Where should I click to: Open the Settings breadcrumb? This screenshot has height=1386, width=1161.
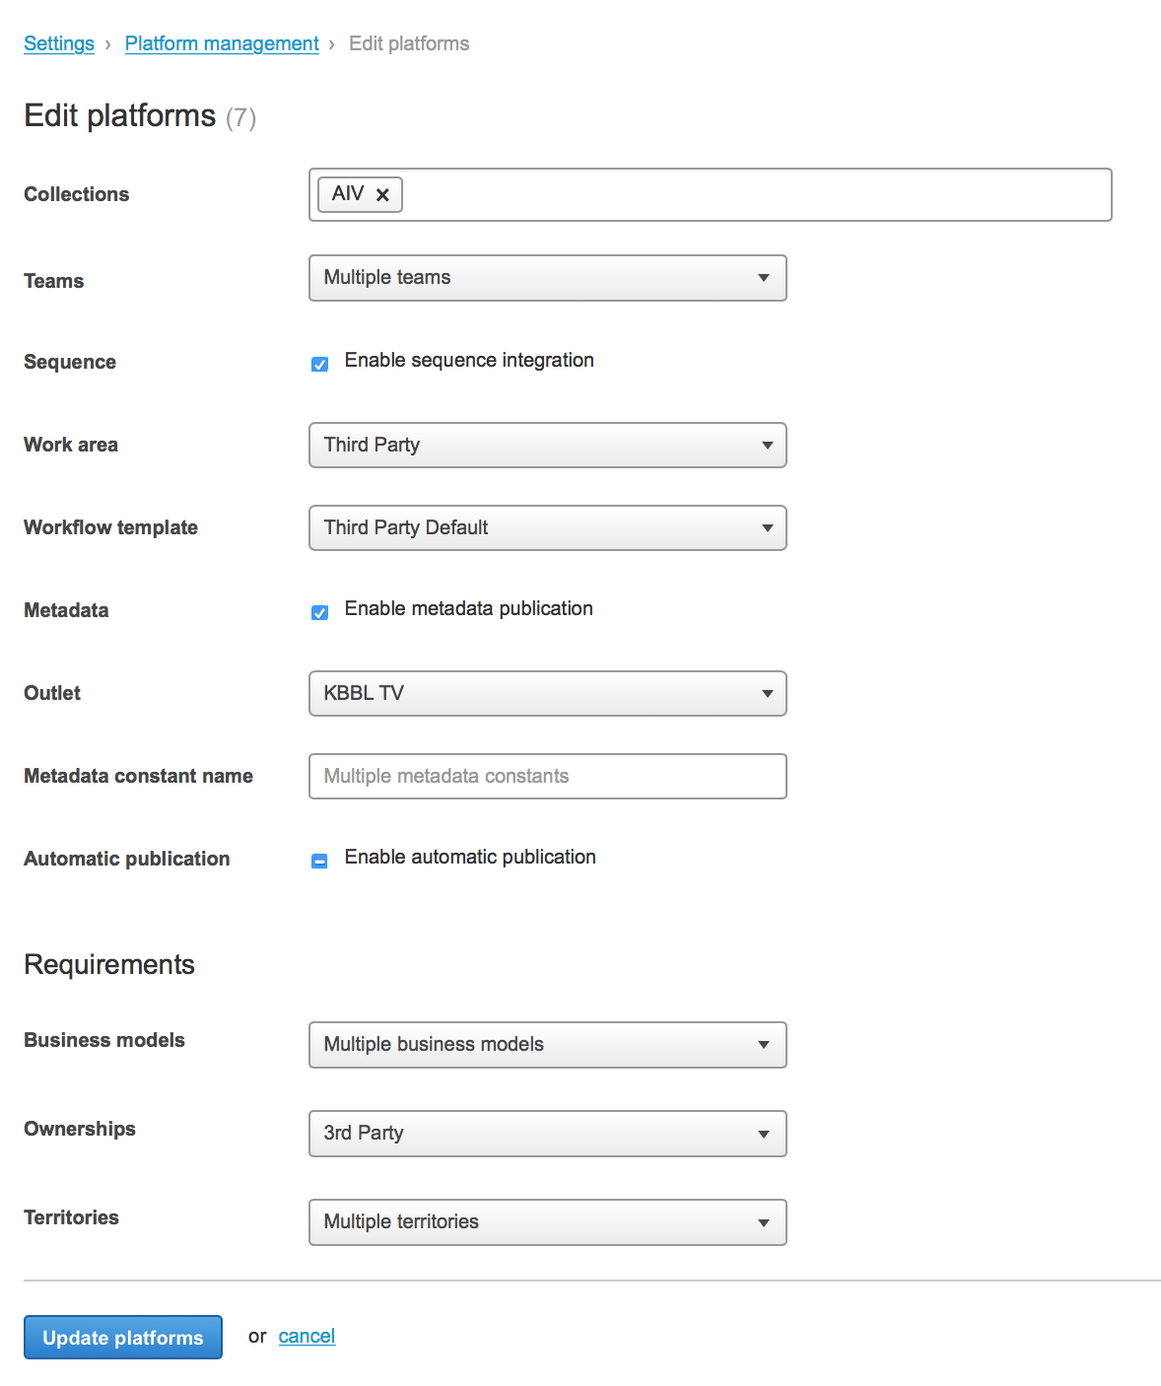pyautogui.click(x=58, y=43)
